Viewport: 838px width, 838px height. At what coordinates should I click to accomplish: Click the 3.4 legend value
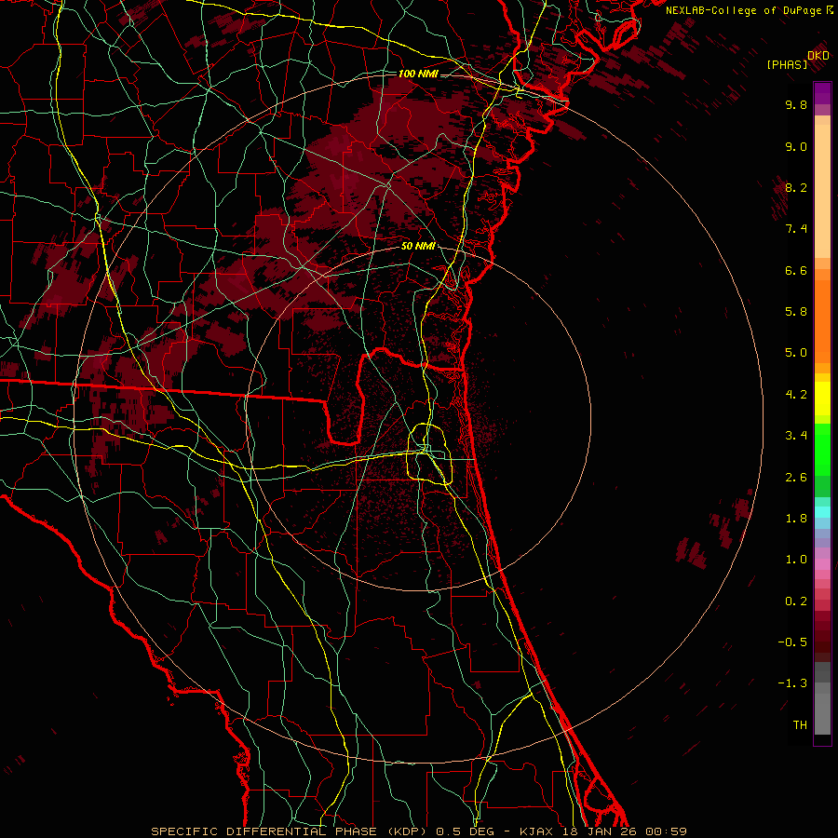pyautogui.click(x=796, y=436)
